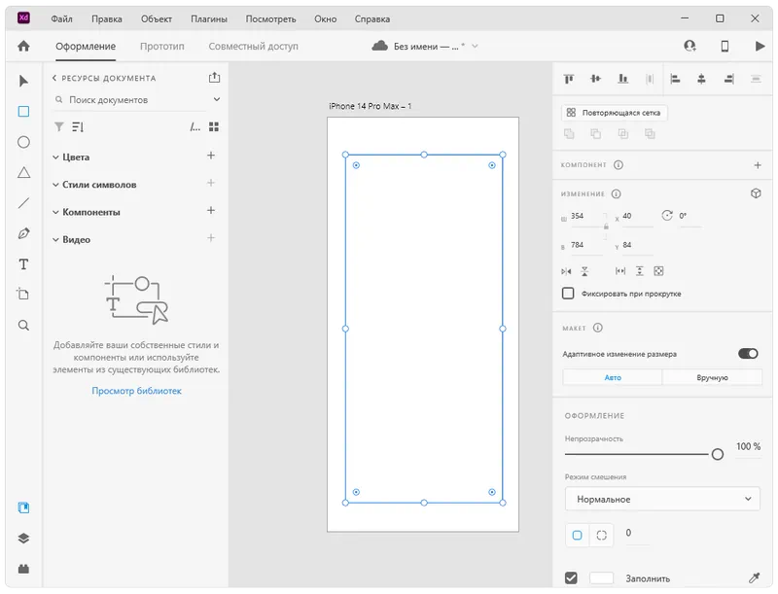Collapse the Компоненты section
778x594 pixels.
point(55,212)
